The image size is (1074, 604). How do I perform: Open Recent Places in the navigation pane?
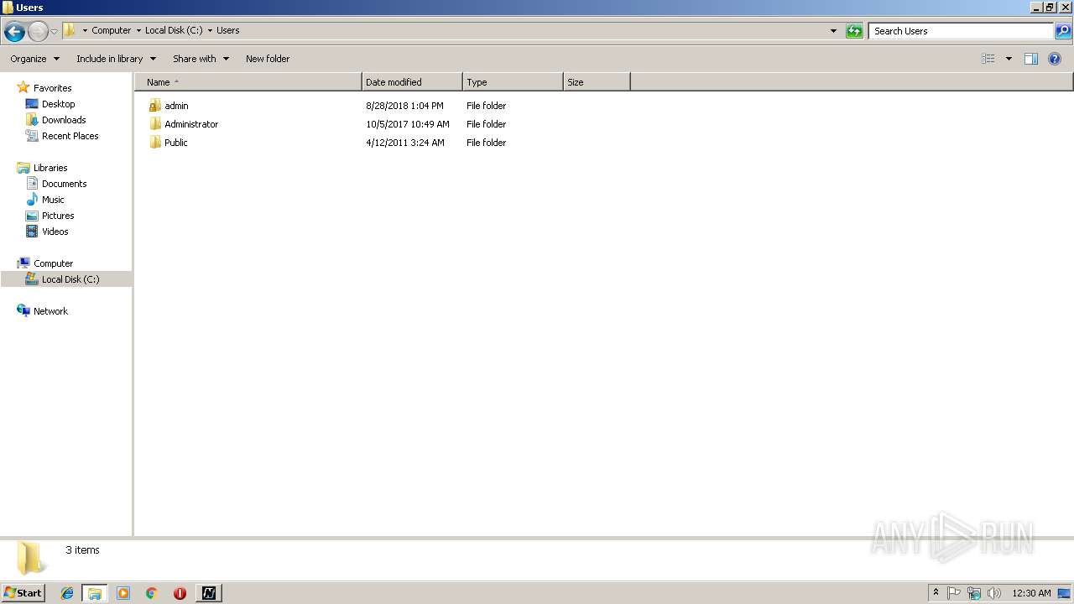[70, 136]
